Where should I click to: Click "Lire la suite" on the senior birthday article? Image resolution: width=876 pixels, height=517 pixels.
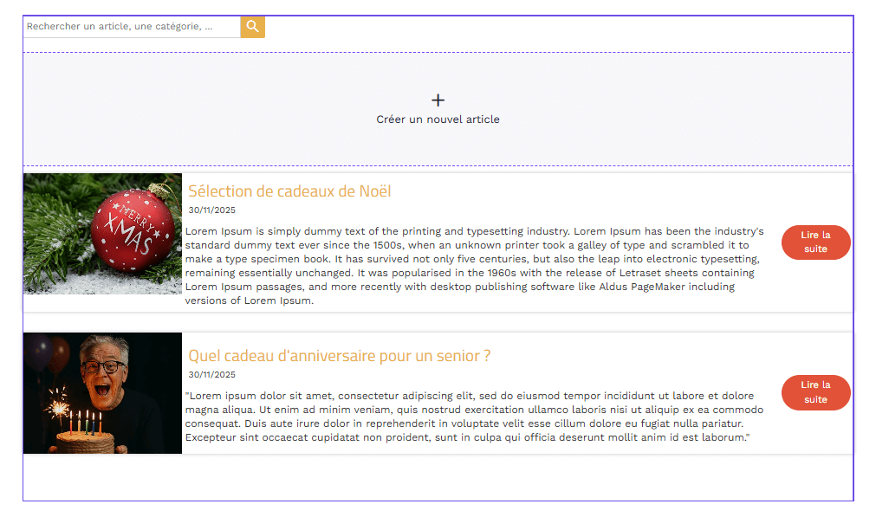pos(815,392)
